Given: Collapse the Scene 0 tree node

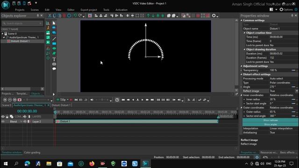Looking at the screenshot, I should [2, 34].
